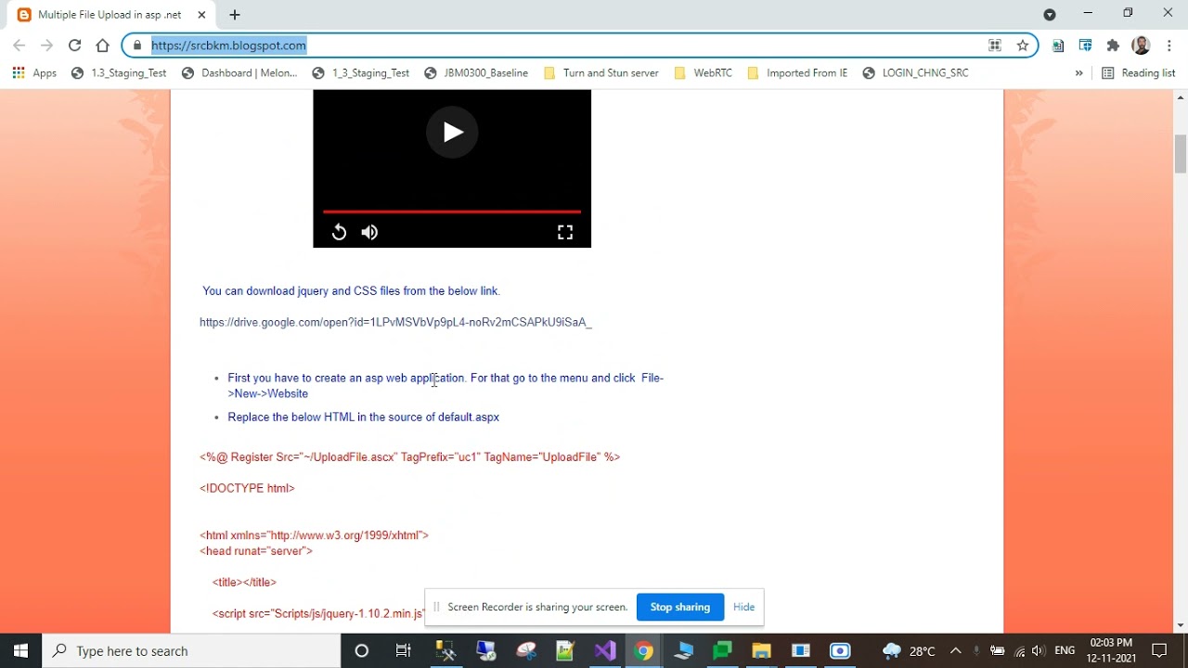This screenshot has width=1188, height=668.
Task: Open a new browser tab
Action: [x=235, y=15]
